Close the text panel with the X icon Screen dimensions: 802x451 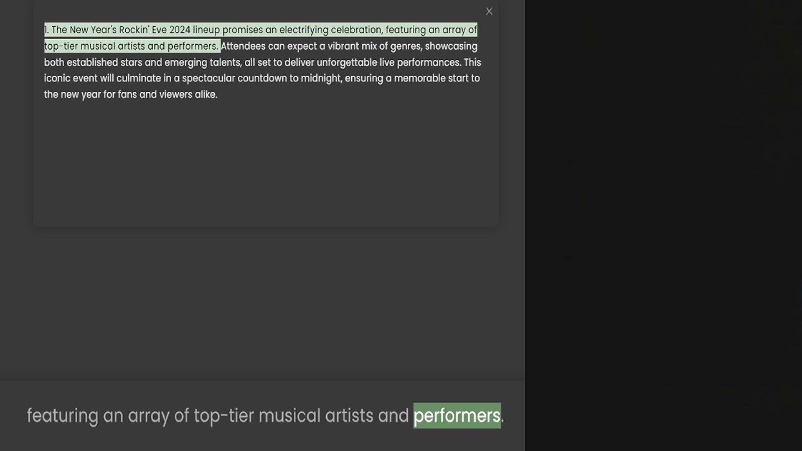(x=489, y=12)
